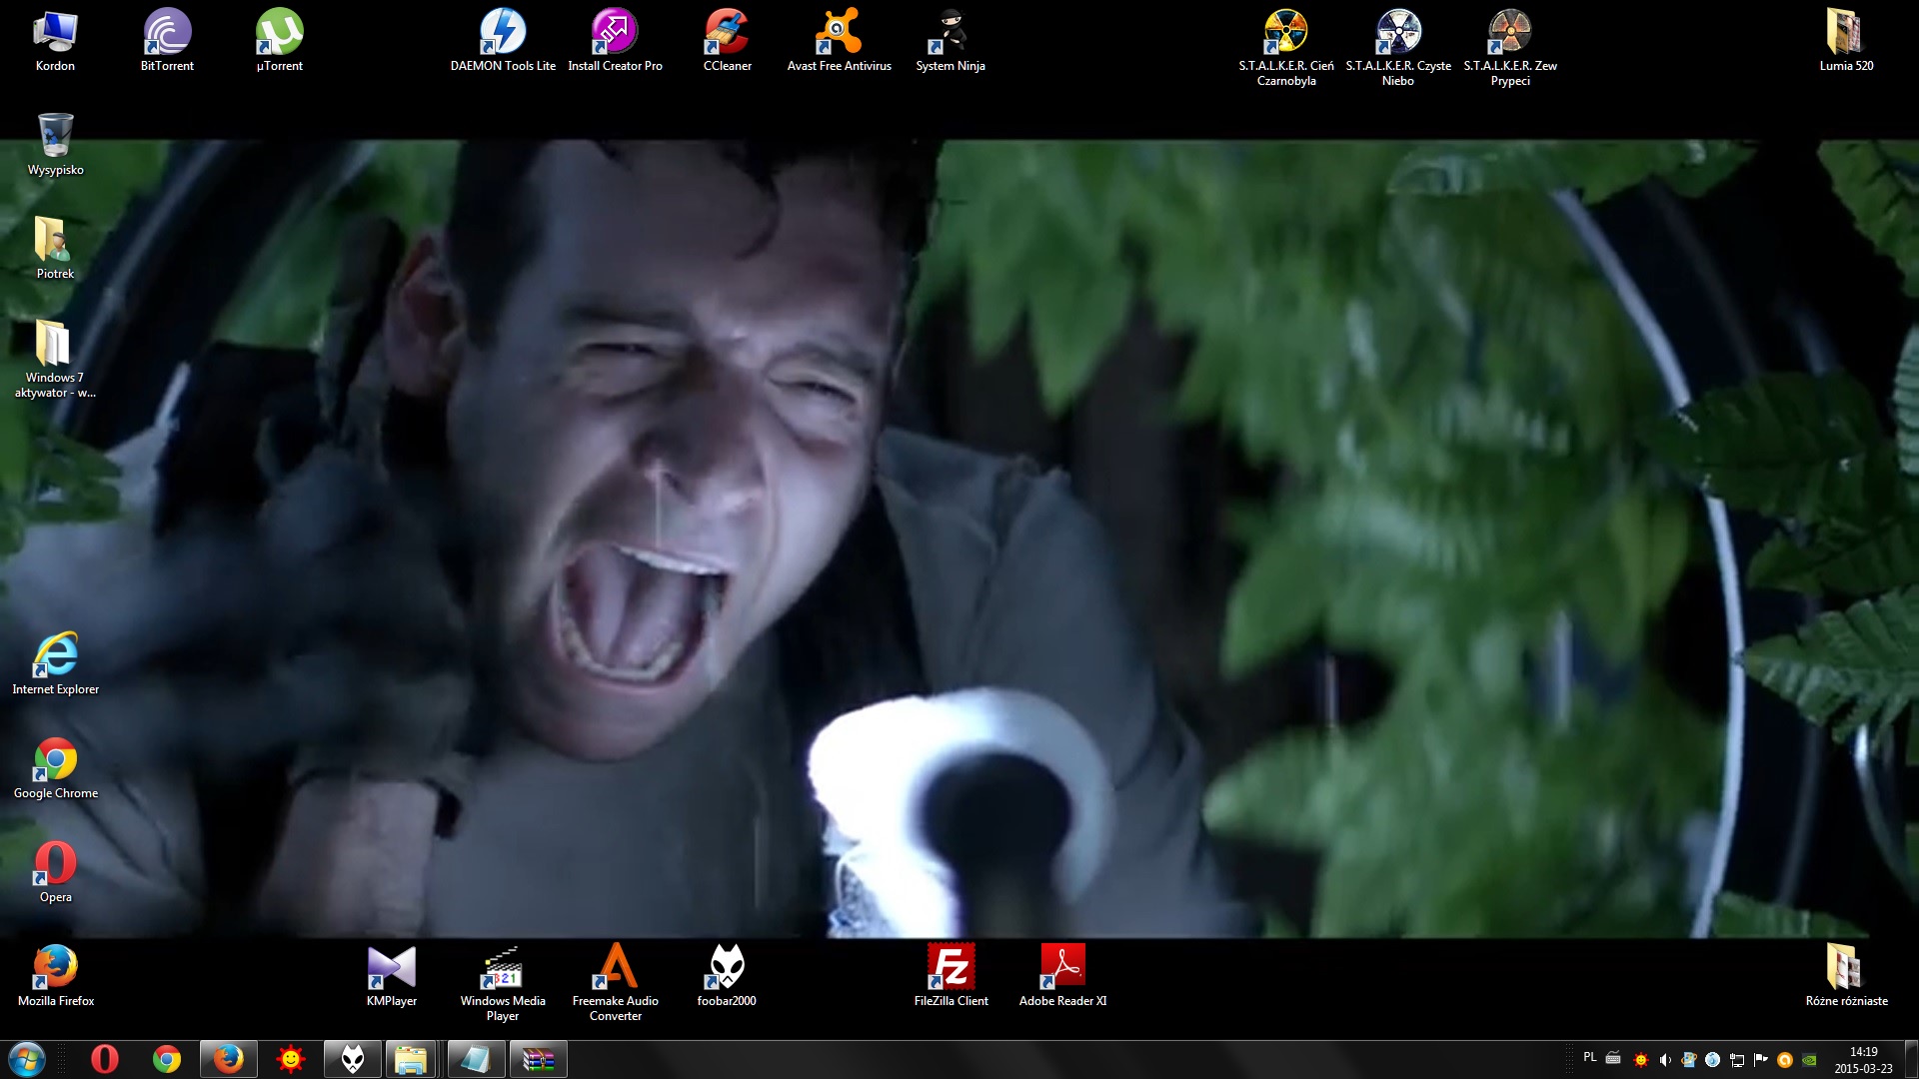Open the on-screen keyboard tray icon

[x=1613, y=1058]
